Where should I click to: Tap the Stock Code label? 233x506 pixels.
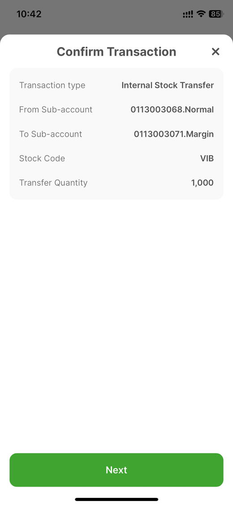pyautogui.click(x=42, y=158)
